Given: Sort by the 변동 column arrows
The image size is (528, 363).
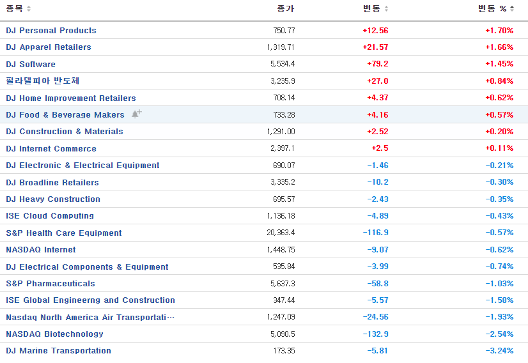Looking at the screenshot, I should (386, 9).
